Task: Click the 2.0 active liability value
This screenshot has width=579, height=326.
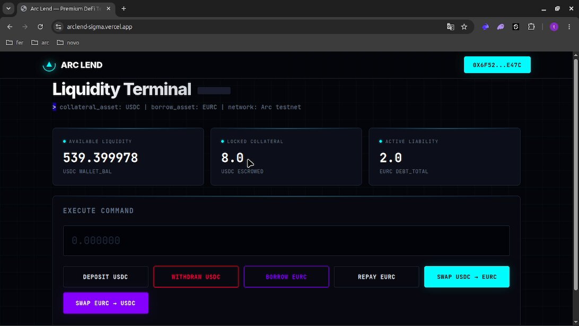Action: [x=391, y=158]
